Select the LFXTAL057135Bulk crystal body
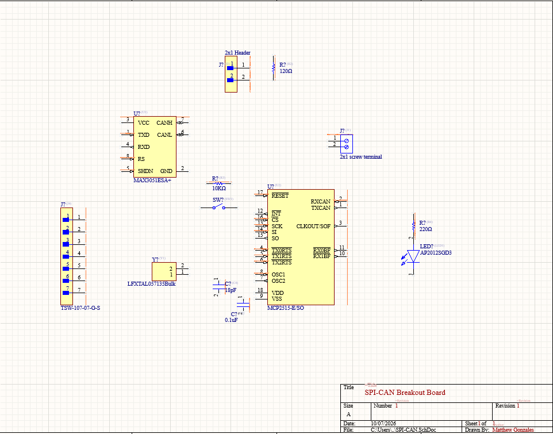The height and width of the screenshot is (434, 553). pos(164,271)
